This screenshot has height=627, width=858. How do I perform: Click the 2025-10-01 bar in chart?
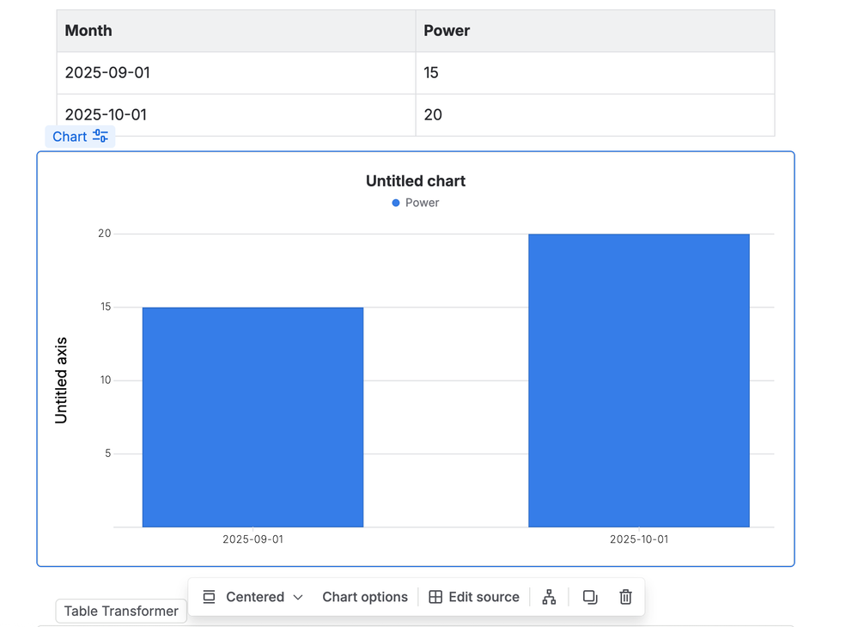(x=639, y=380)
